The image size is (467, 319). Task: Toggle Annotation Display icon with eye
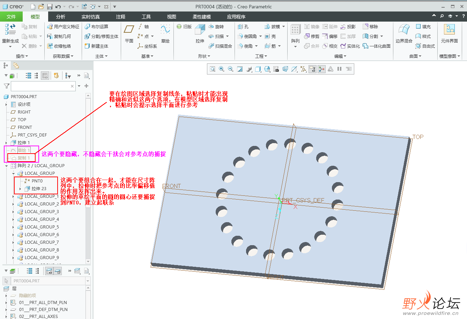pos(312,69)
